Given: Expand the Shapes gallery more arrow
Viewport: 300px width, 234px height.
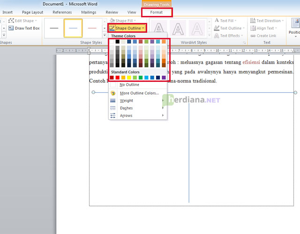Looking at the screenshot, I should [4, 35].
